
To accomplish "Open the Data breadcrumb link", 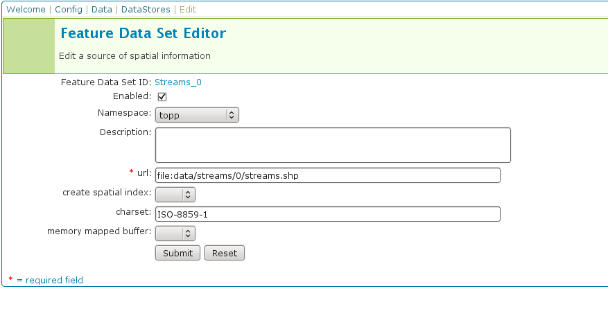I will click(x=101, y=10).
